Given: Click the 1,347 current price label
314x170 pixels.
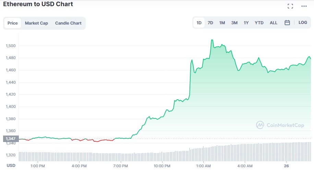Looking at the screenshot, I should click(x=10, y=139).
